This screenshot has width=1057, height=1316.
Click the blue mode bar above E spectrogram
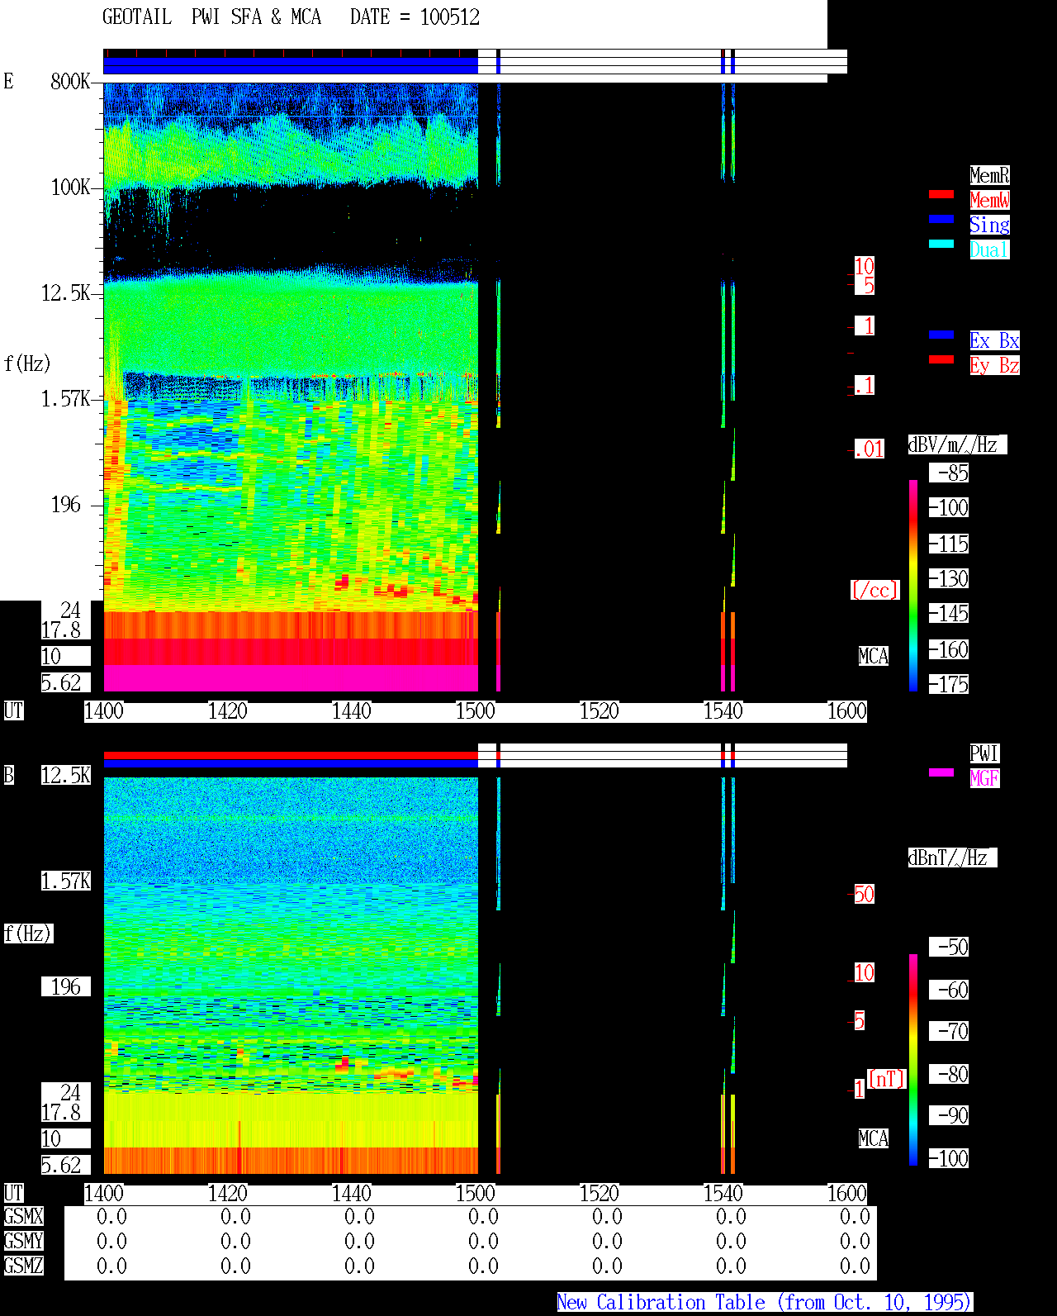(x=291, y=65)
